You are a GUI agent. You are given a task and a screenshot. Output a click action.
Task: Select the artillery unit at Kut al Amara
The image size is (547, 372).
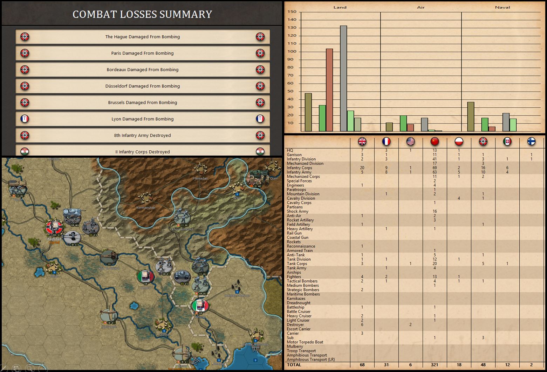[109, 258]
